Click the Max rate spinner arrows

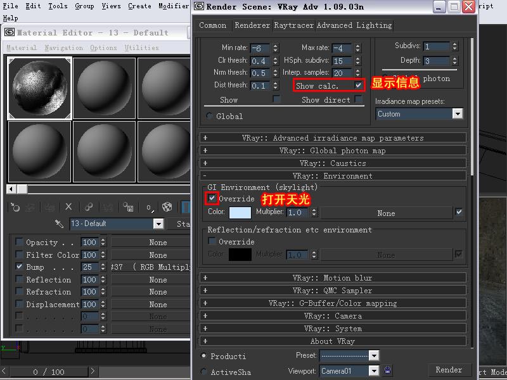point(357,48)
